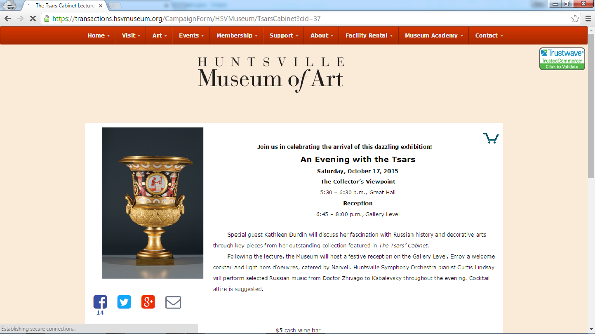Open the Membership dropdown
The height and width of the screenshot is (334, 595).
[x=237, y=35]
